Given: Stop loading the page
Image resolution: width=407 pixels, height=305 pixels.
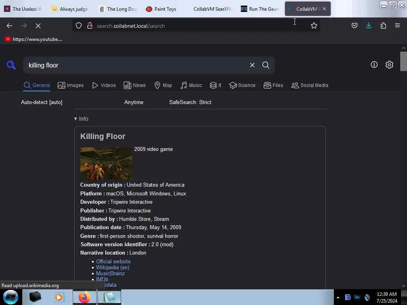Looking at the screenshot, I should pos(38,26).
